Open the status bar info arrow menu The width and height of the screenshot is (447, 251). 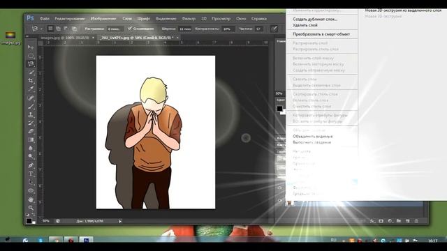pyautogui.click(x=120, y=221)
